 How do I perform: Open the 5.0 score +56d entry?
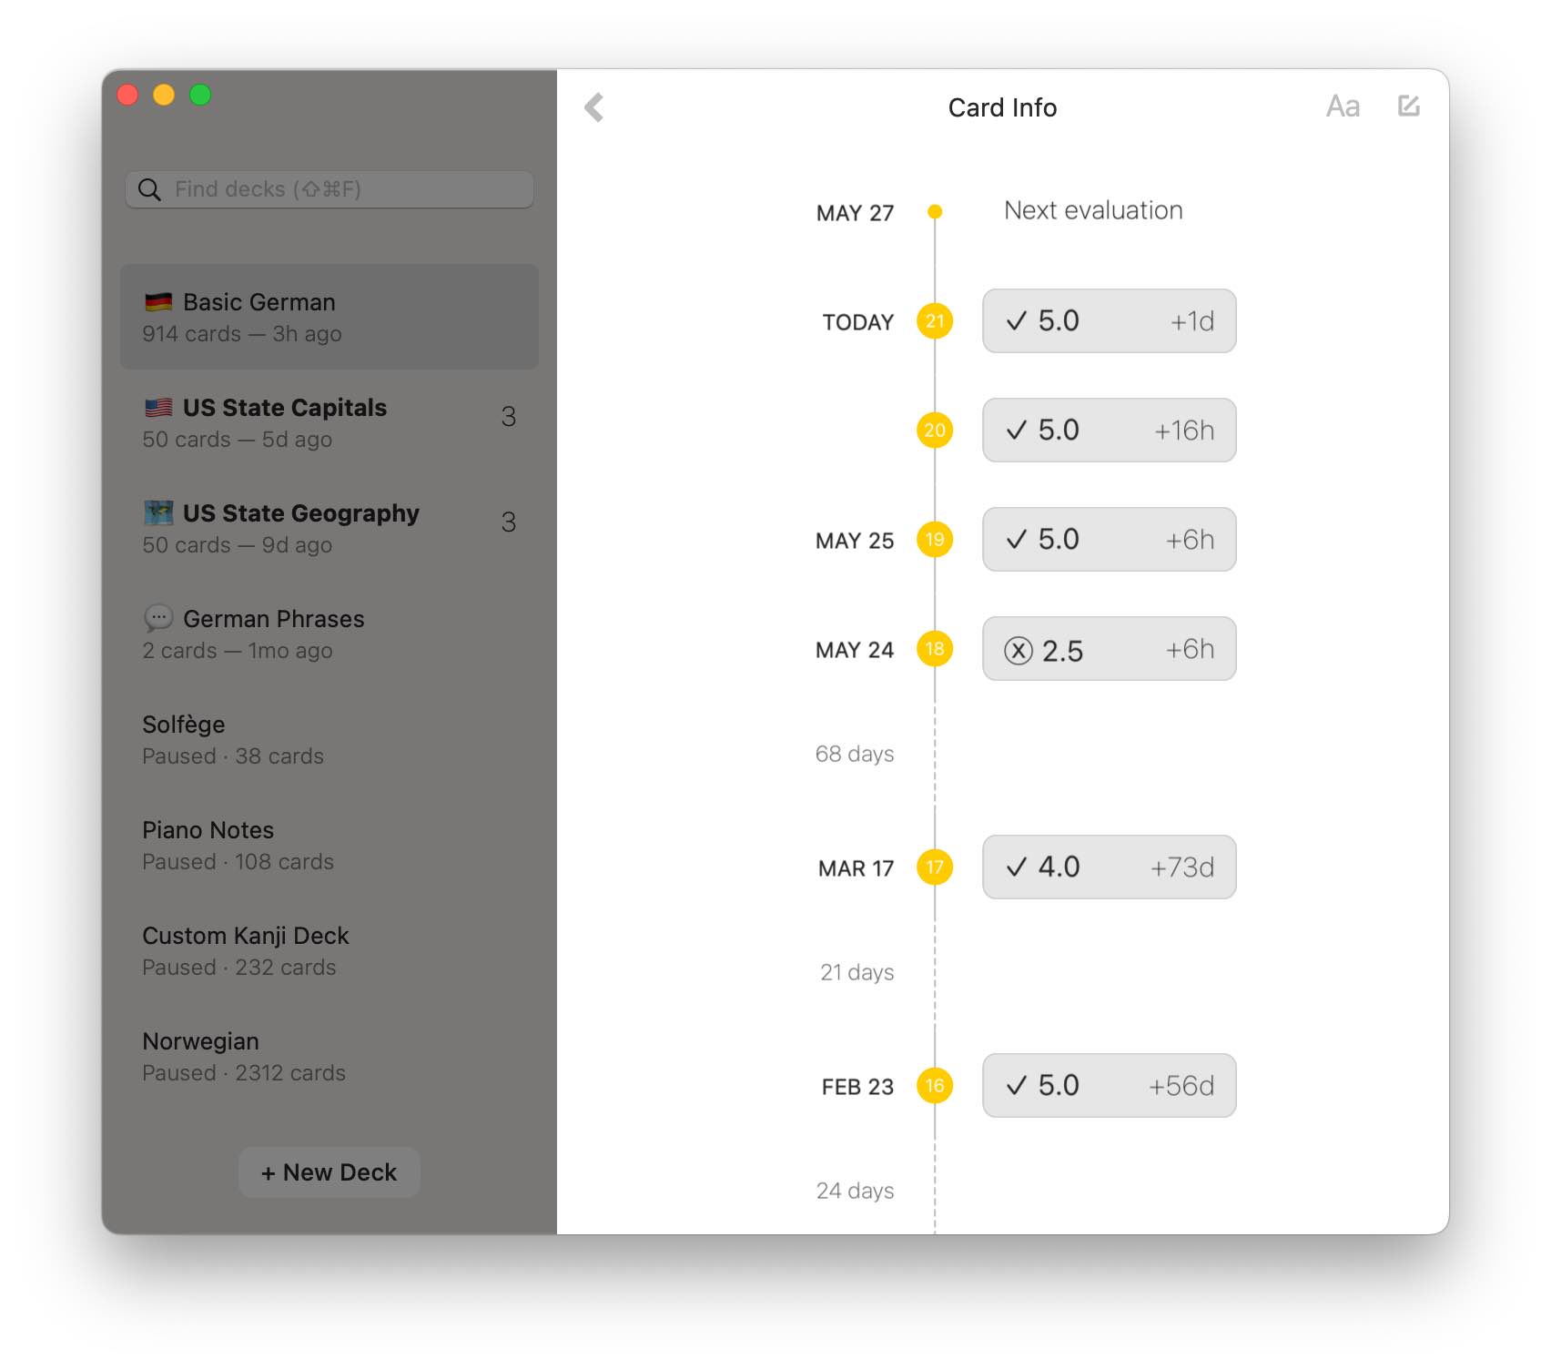(1109, 1086)
